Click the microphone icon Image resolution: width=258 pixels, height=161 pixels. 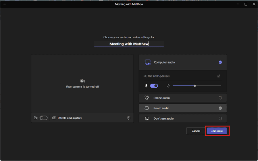[146, 86]
